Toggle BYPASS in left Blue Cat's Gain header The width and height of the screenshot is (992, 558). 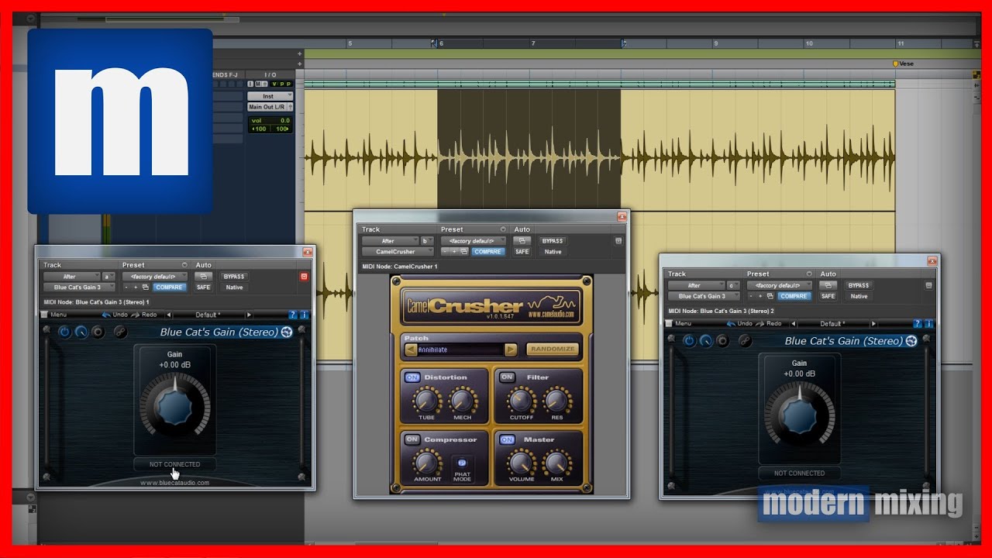pos(234,276)
